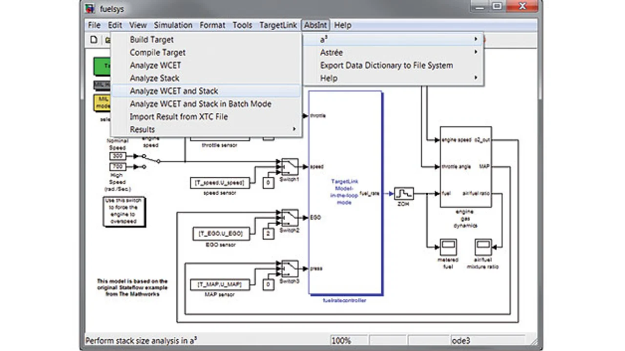Open the Format menu
Image resolution: width=625 pixels, height=351 pixels.
[212, 25]
